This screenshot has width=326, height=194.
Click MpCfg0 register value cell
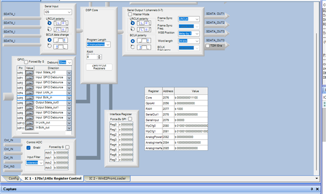191,125
